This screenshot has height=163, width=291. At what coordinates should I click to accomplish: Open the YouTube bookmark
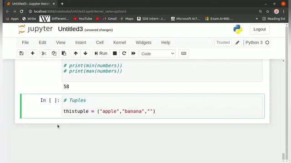point(83,19)
